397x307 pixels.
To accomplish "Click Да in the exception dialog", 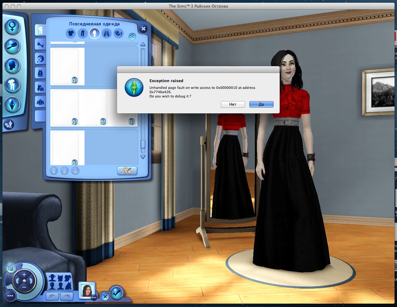I will pyautogui.click(x=261, y=104).
